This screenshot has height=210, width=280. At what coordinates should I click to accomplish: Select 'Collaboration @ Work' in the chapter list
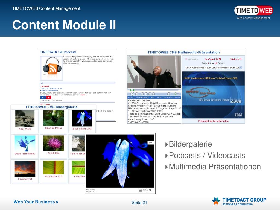(140, 100)
